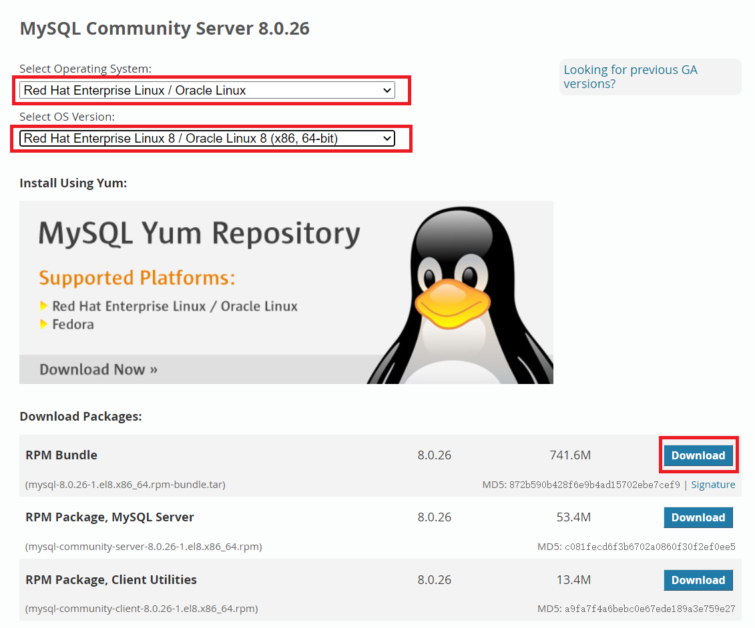Download the MySQL Server RPM package
This screenshot has height=628, width=755.
698,517
